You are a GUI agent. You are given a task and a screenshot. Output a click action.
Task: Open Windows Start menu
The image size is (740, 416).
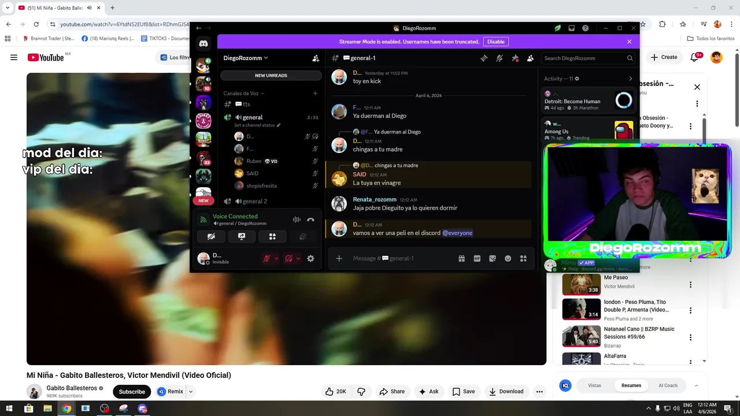(x=9, y=408)
